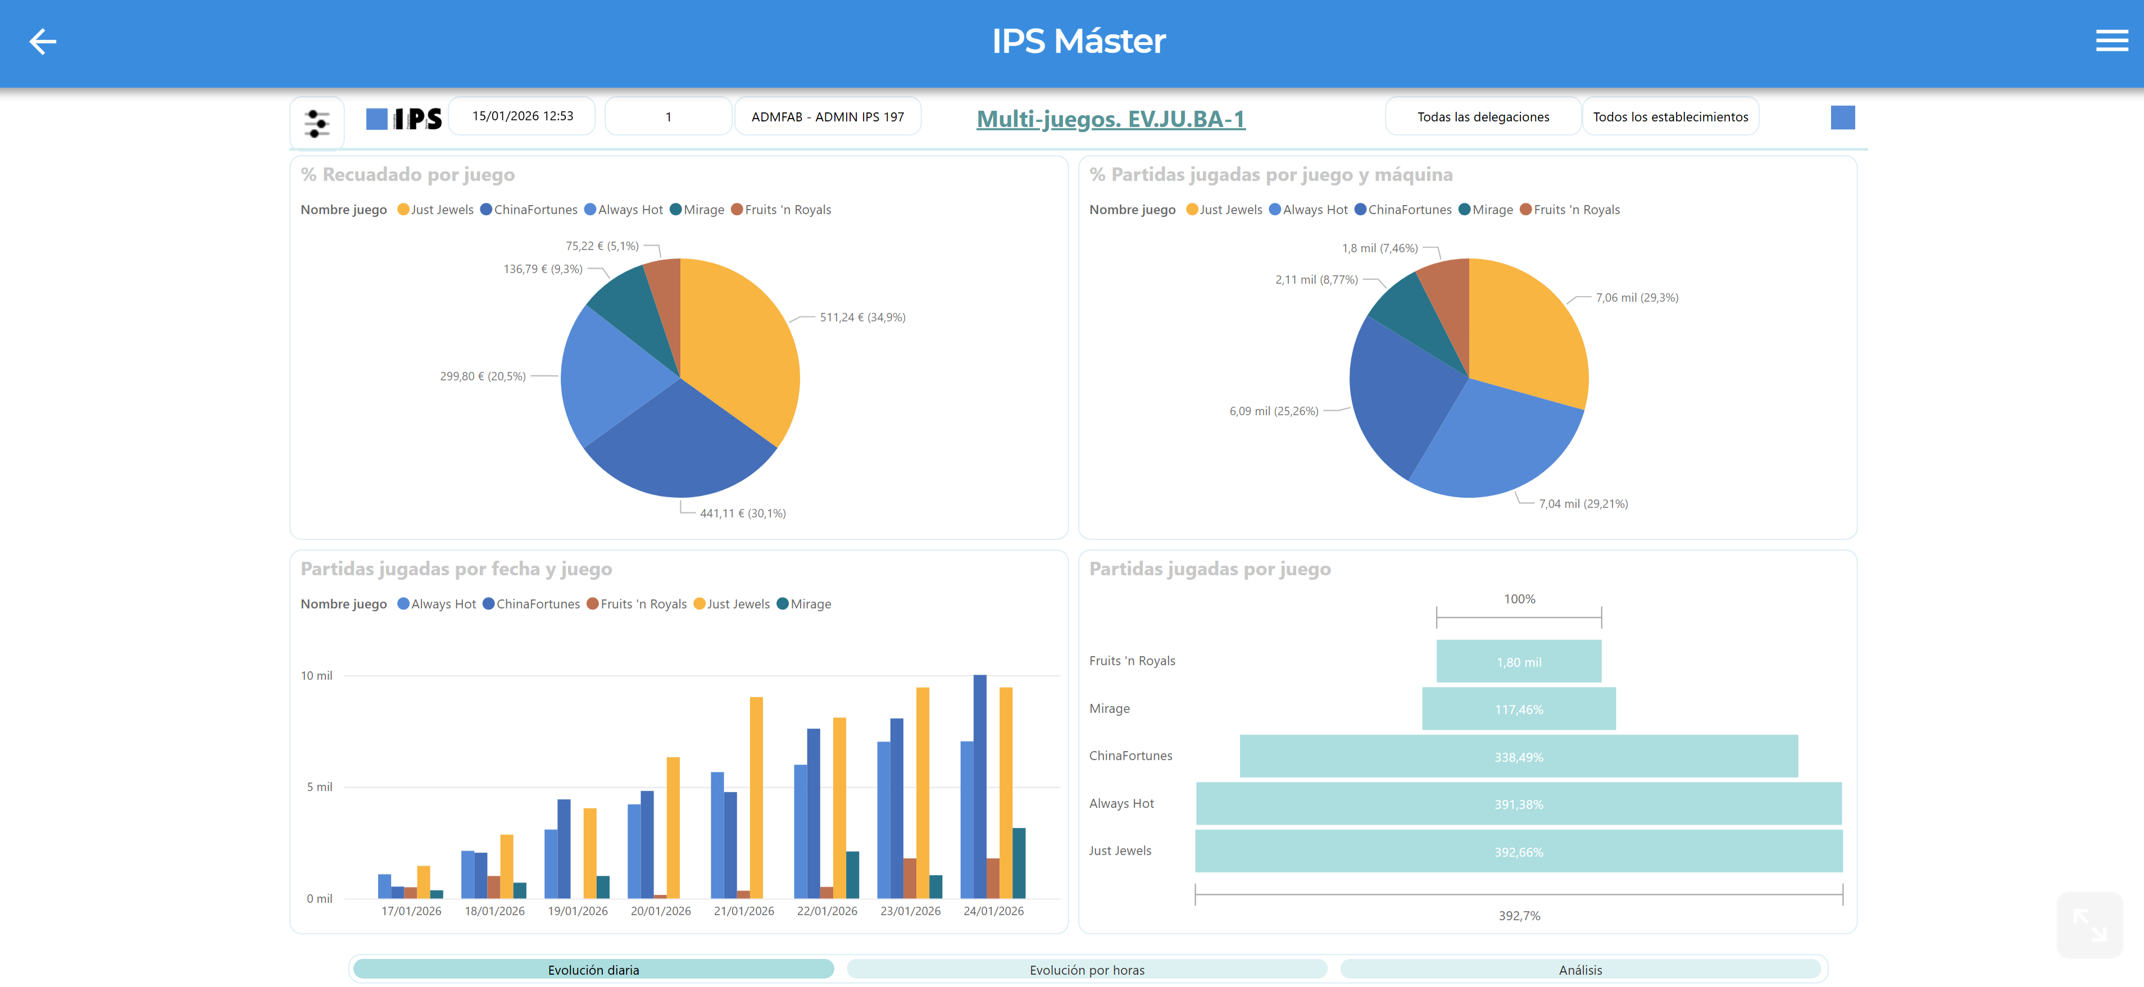Viewport: 2144px width, 987px height.
Task: Click the back arrow icon
Action: click(x=43, y=41)
